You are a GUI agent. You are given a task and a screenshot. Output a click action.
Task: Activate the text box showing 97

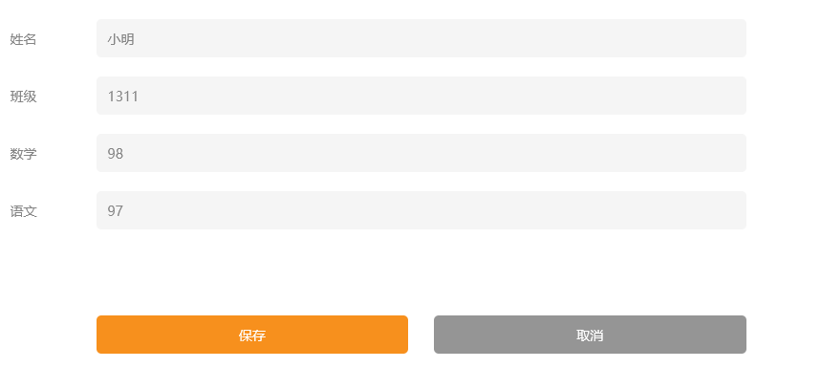[x=421, y=210]
